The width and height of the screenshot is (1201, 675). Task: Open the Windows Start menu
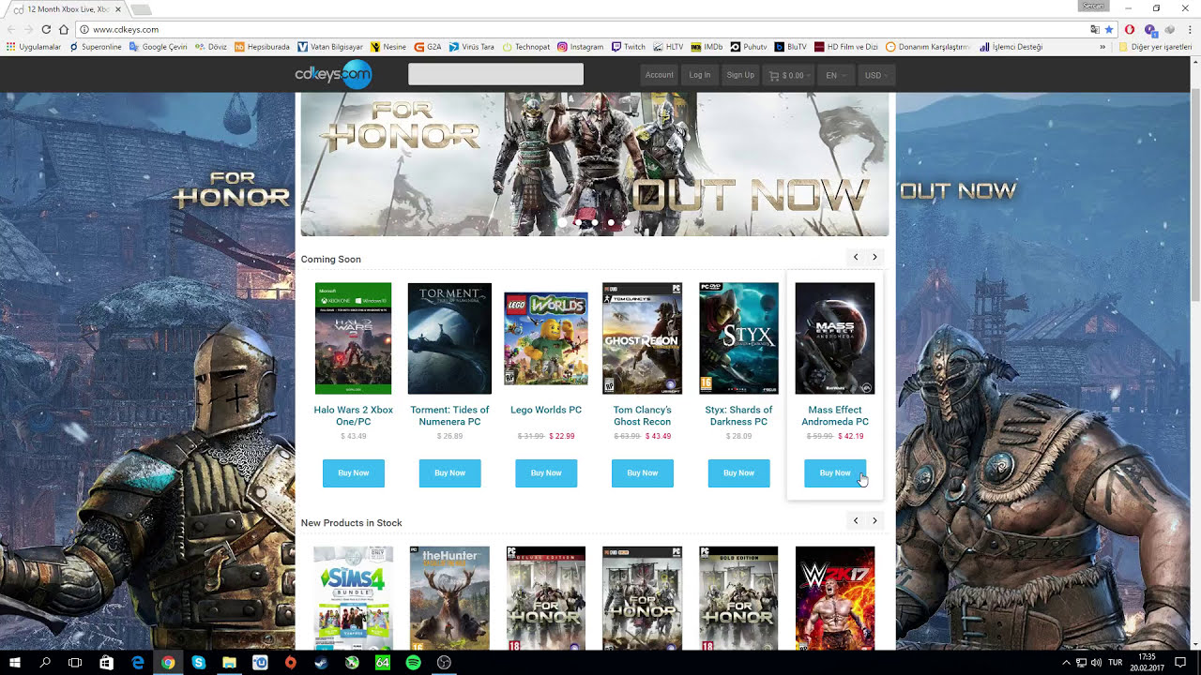15,662
